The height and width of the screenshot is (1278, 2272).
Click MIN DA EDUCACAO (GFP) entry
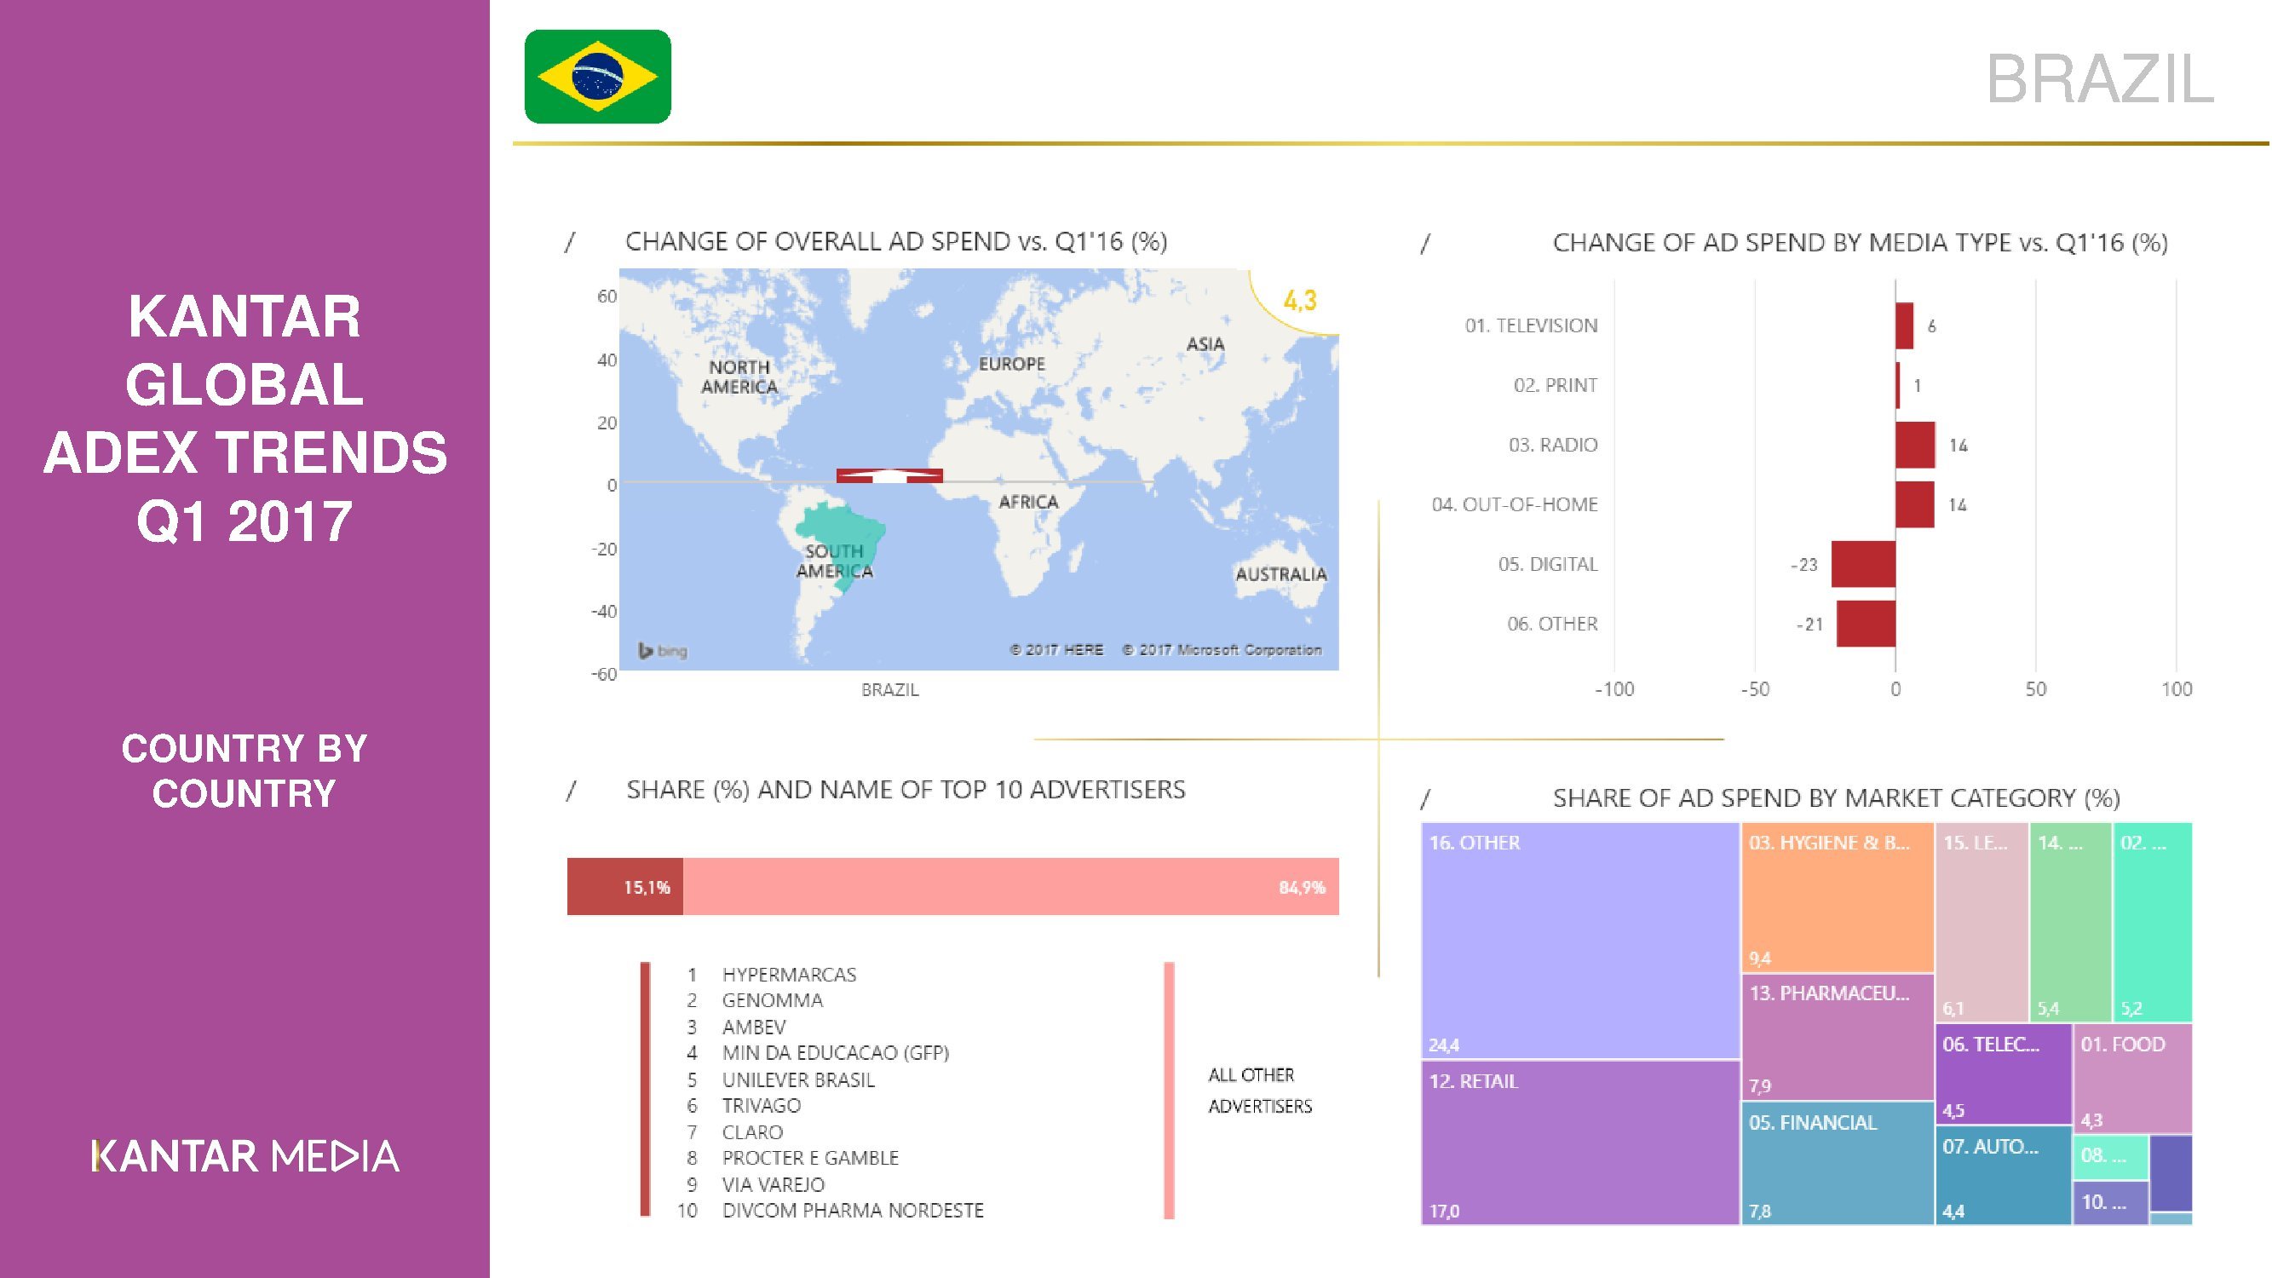tap(835, 1052)
